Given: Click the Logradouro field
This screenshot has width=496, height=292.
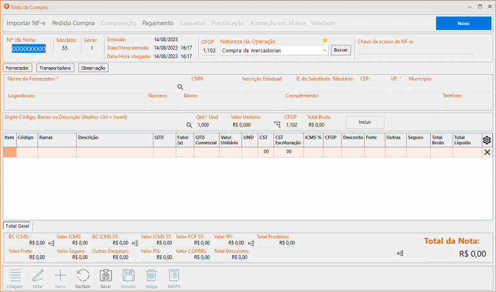Looking at the screenshot, I should (x=77, y=104).
